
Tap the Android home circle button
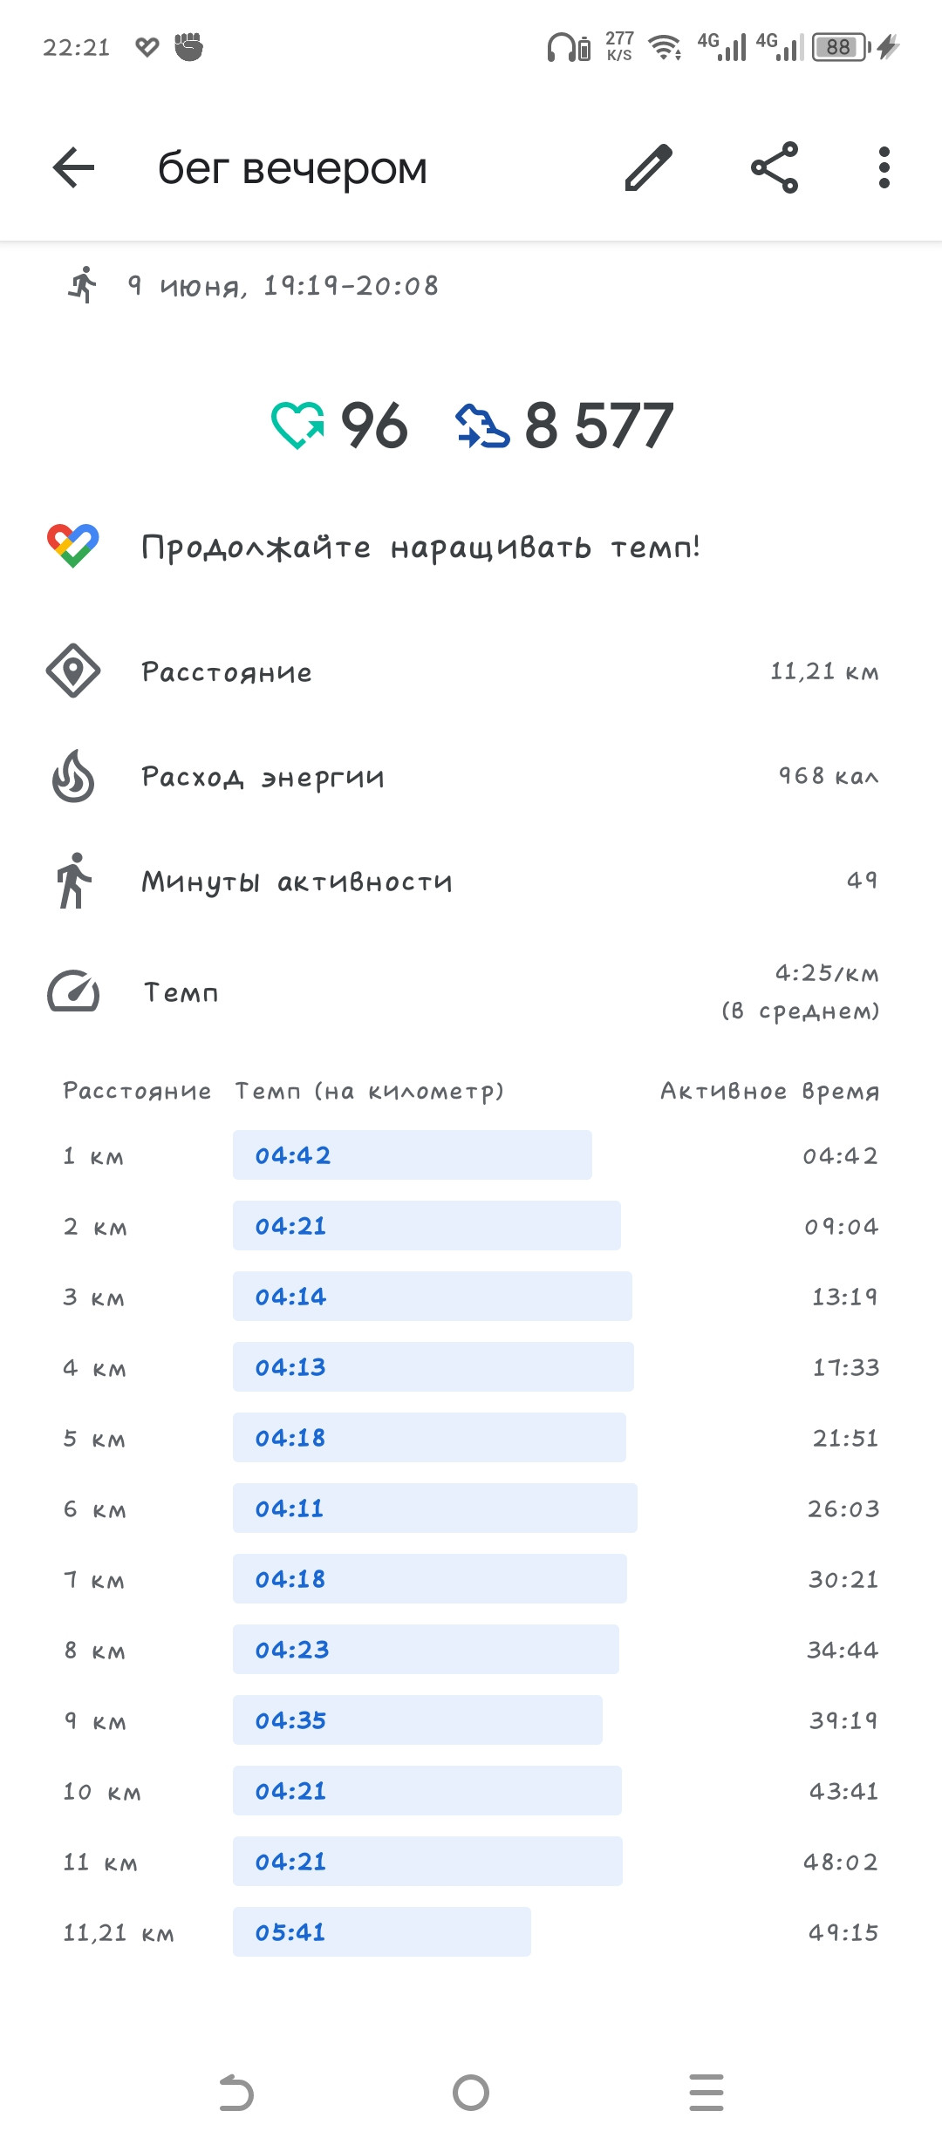pyautogui.click(x=471, y=2093)
